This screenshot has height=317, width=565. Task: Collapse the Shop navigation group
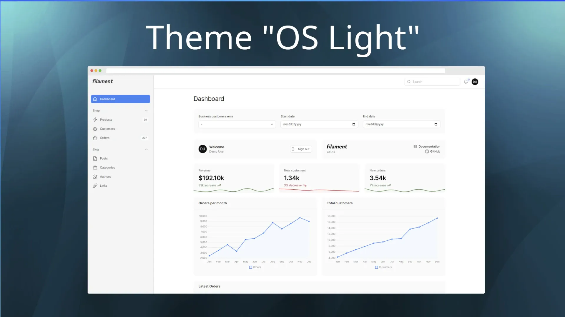click(146, 110)
